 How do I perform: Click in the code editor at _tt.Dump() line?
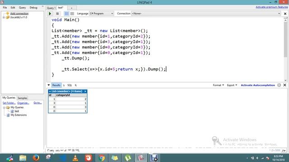[75, 58]
